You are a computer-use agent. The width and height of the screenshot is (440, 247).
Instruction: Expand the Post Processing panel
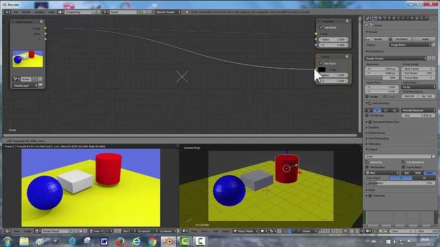point(377,139)
